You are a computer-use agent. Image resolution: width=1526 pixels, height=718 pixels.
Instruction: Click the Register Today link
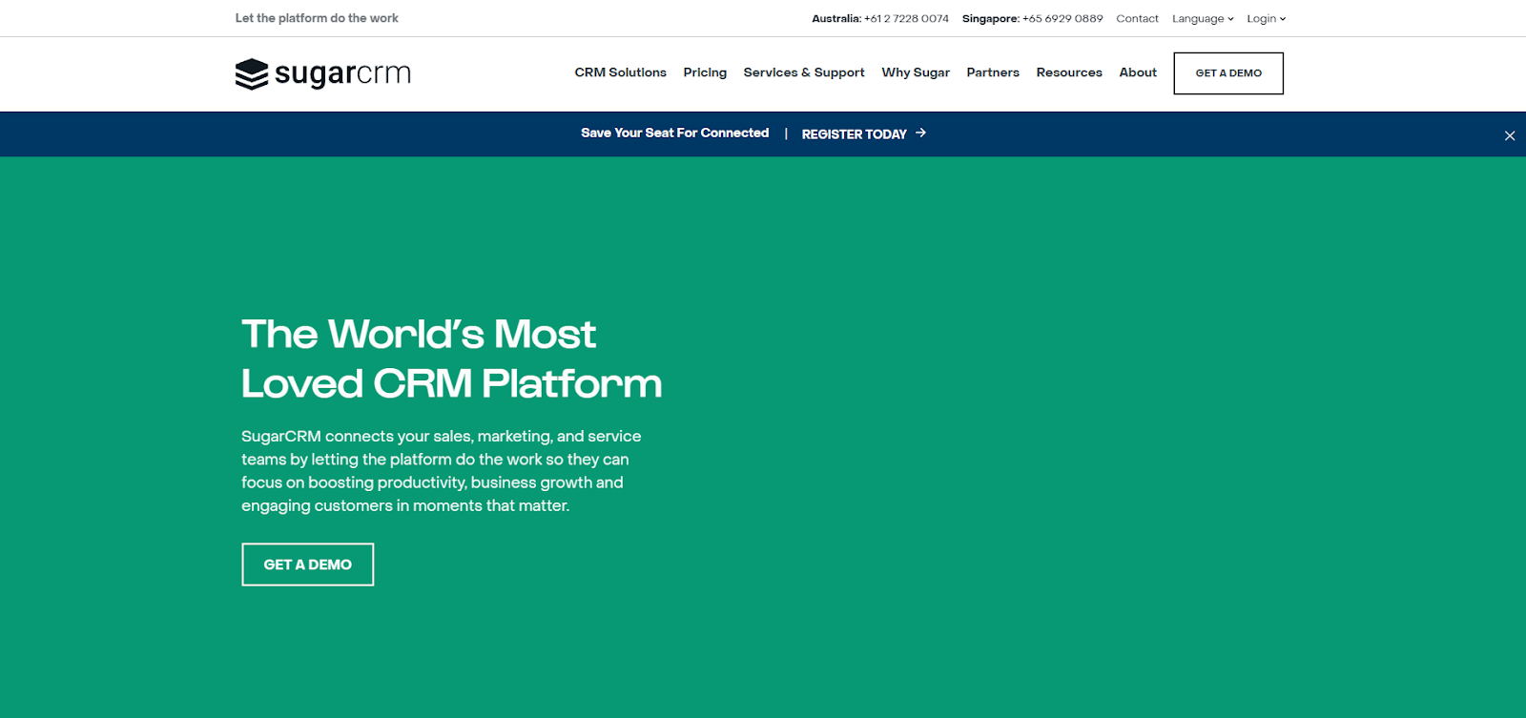coord(854,133)
